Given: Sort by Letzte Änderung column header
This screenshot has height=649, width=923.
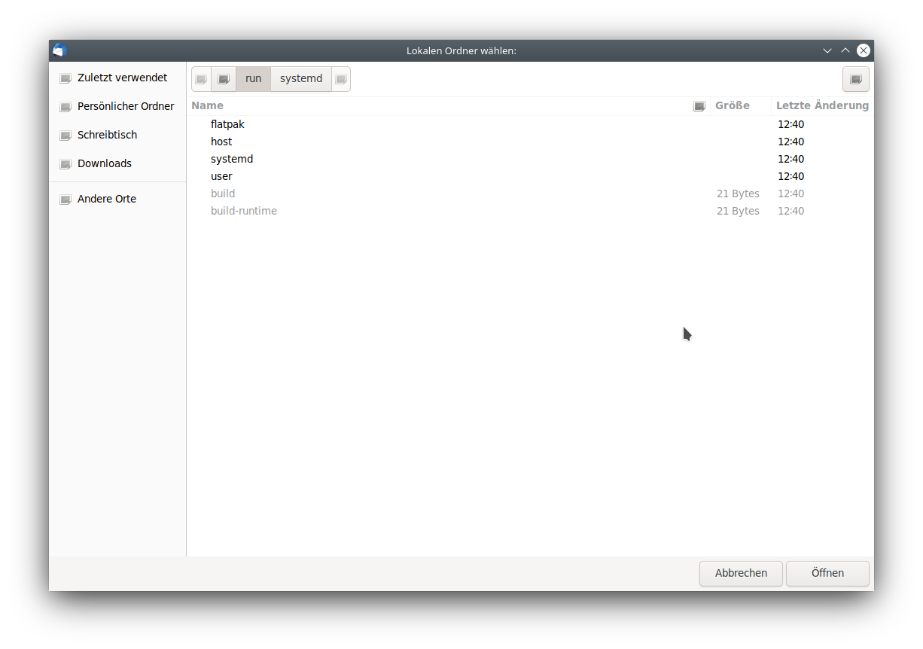Looking at the screenshot, I should [x=822, y=106].
